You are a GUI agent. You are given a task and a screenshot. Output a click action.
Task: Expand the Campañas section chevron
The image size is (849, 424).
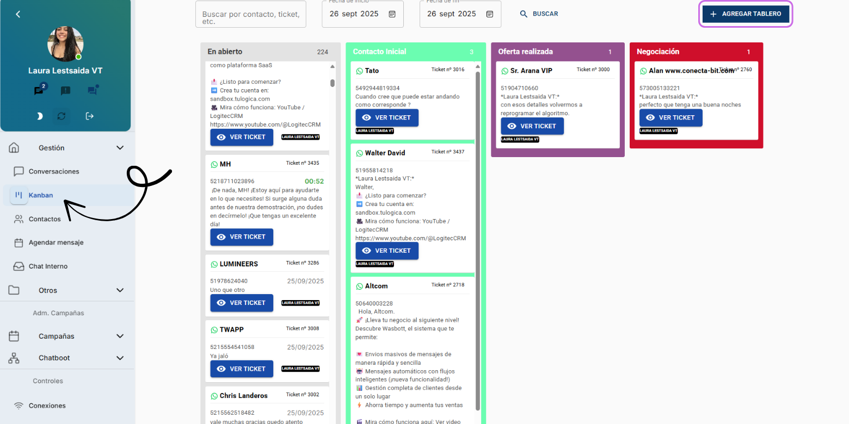point(120,336)
